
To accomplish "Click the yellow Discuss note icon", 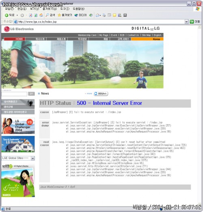I will [114, 15].
